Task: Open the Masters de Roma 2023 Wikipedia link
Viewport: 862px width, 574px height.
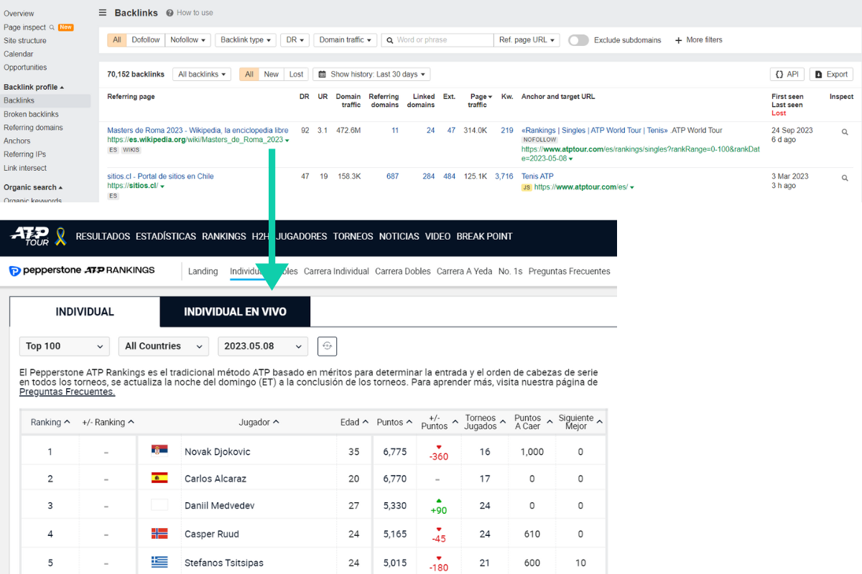Action: (198, 131)
